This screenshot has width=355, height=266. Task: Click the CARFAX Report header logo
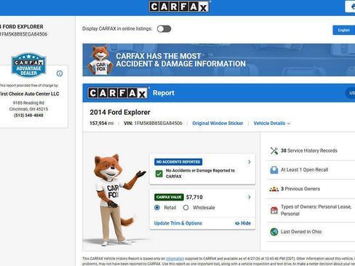coord(118,93)
